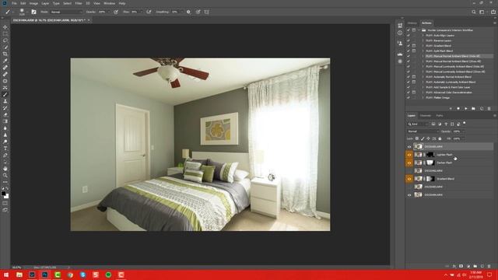Begin recording an action
This screenshot has width=498, height=280.
click(x=458, y=109)
